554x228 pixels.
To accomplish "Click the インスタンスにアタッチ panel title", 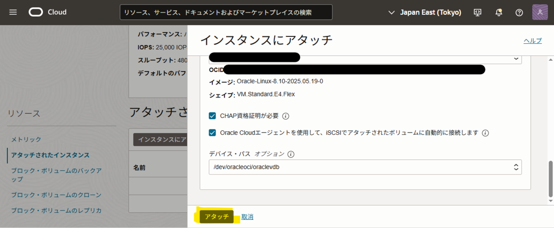I will point(266,40).
